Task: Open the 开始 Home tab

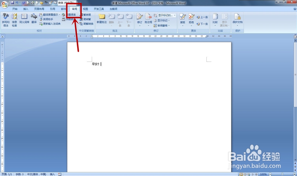Action: pyautogui.click(x=15, y=9)
